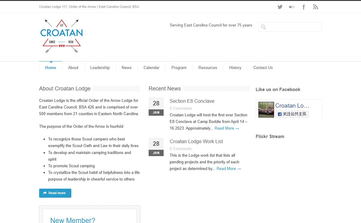Viewport: 361px width, 223px height.
Task: Click the Facebook follow page button
Action: click(292, 114)
